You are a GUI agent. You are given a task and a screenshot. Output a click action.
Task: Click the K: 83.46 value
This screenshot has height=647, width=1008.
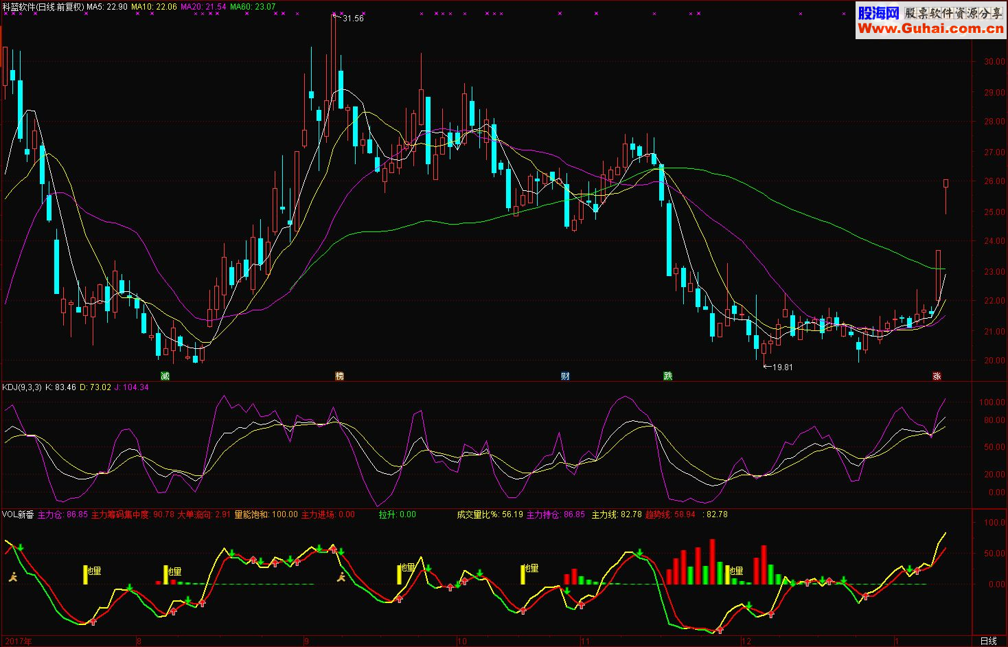pos(60,387)
